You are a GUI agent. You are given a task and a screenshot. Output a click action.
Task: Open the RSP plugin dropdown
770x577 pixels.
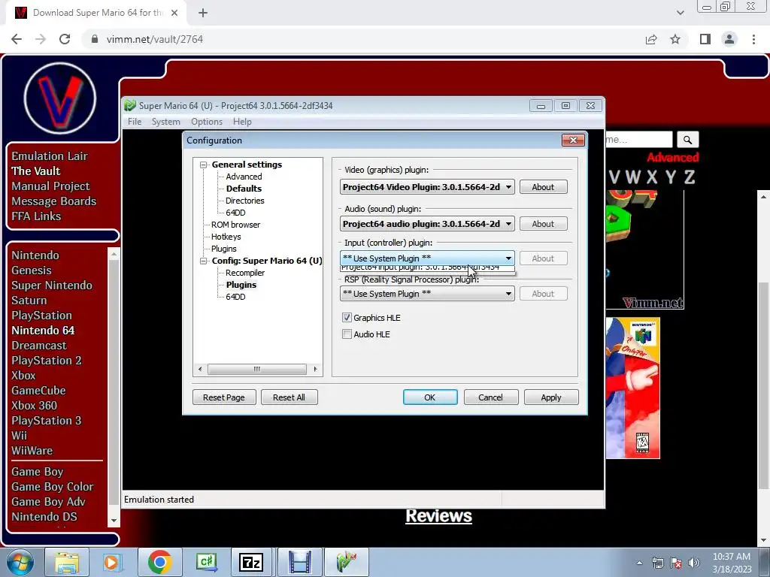coord(427,294)
